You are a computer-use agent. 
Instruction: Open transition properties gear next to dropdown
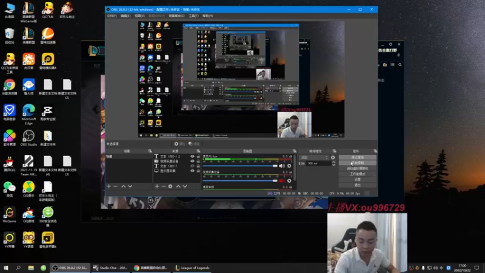(x=332, y=157)
